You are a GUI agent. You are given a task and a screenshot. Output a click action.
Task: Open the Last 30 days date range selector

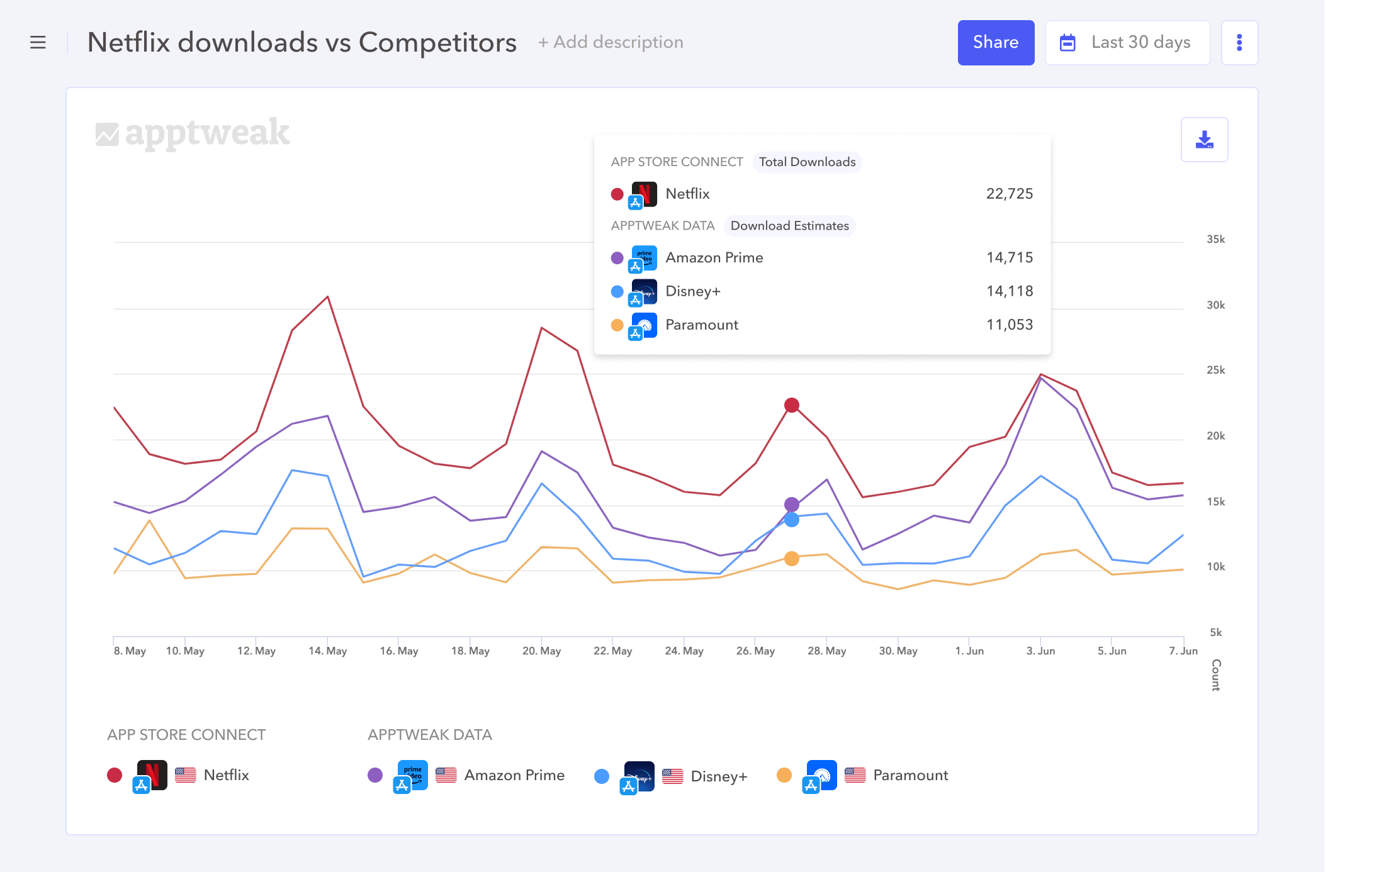(x=1140, y=42)
